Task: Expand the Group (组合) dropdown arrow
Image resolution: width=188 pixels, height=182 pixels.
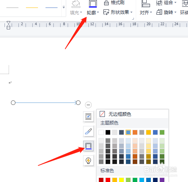Action: [x=176, y=3]
